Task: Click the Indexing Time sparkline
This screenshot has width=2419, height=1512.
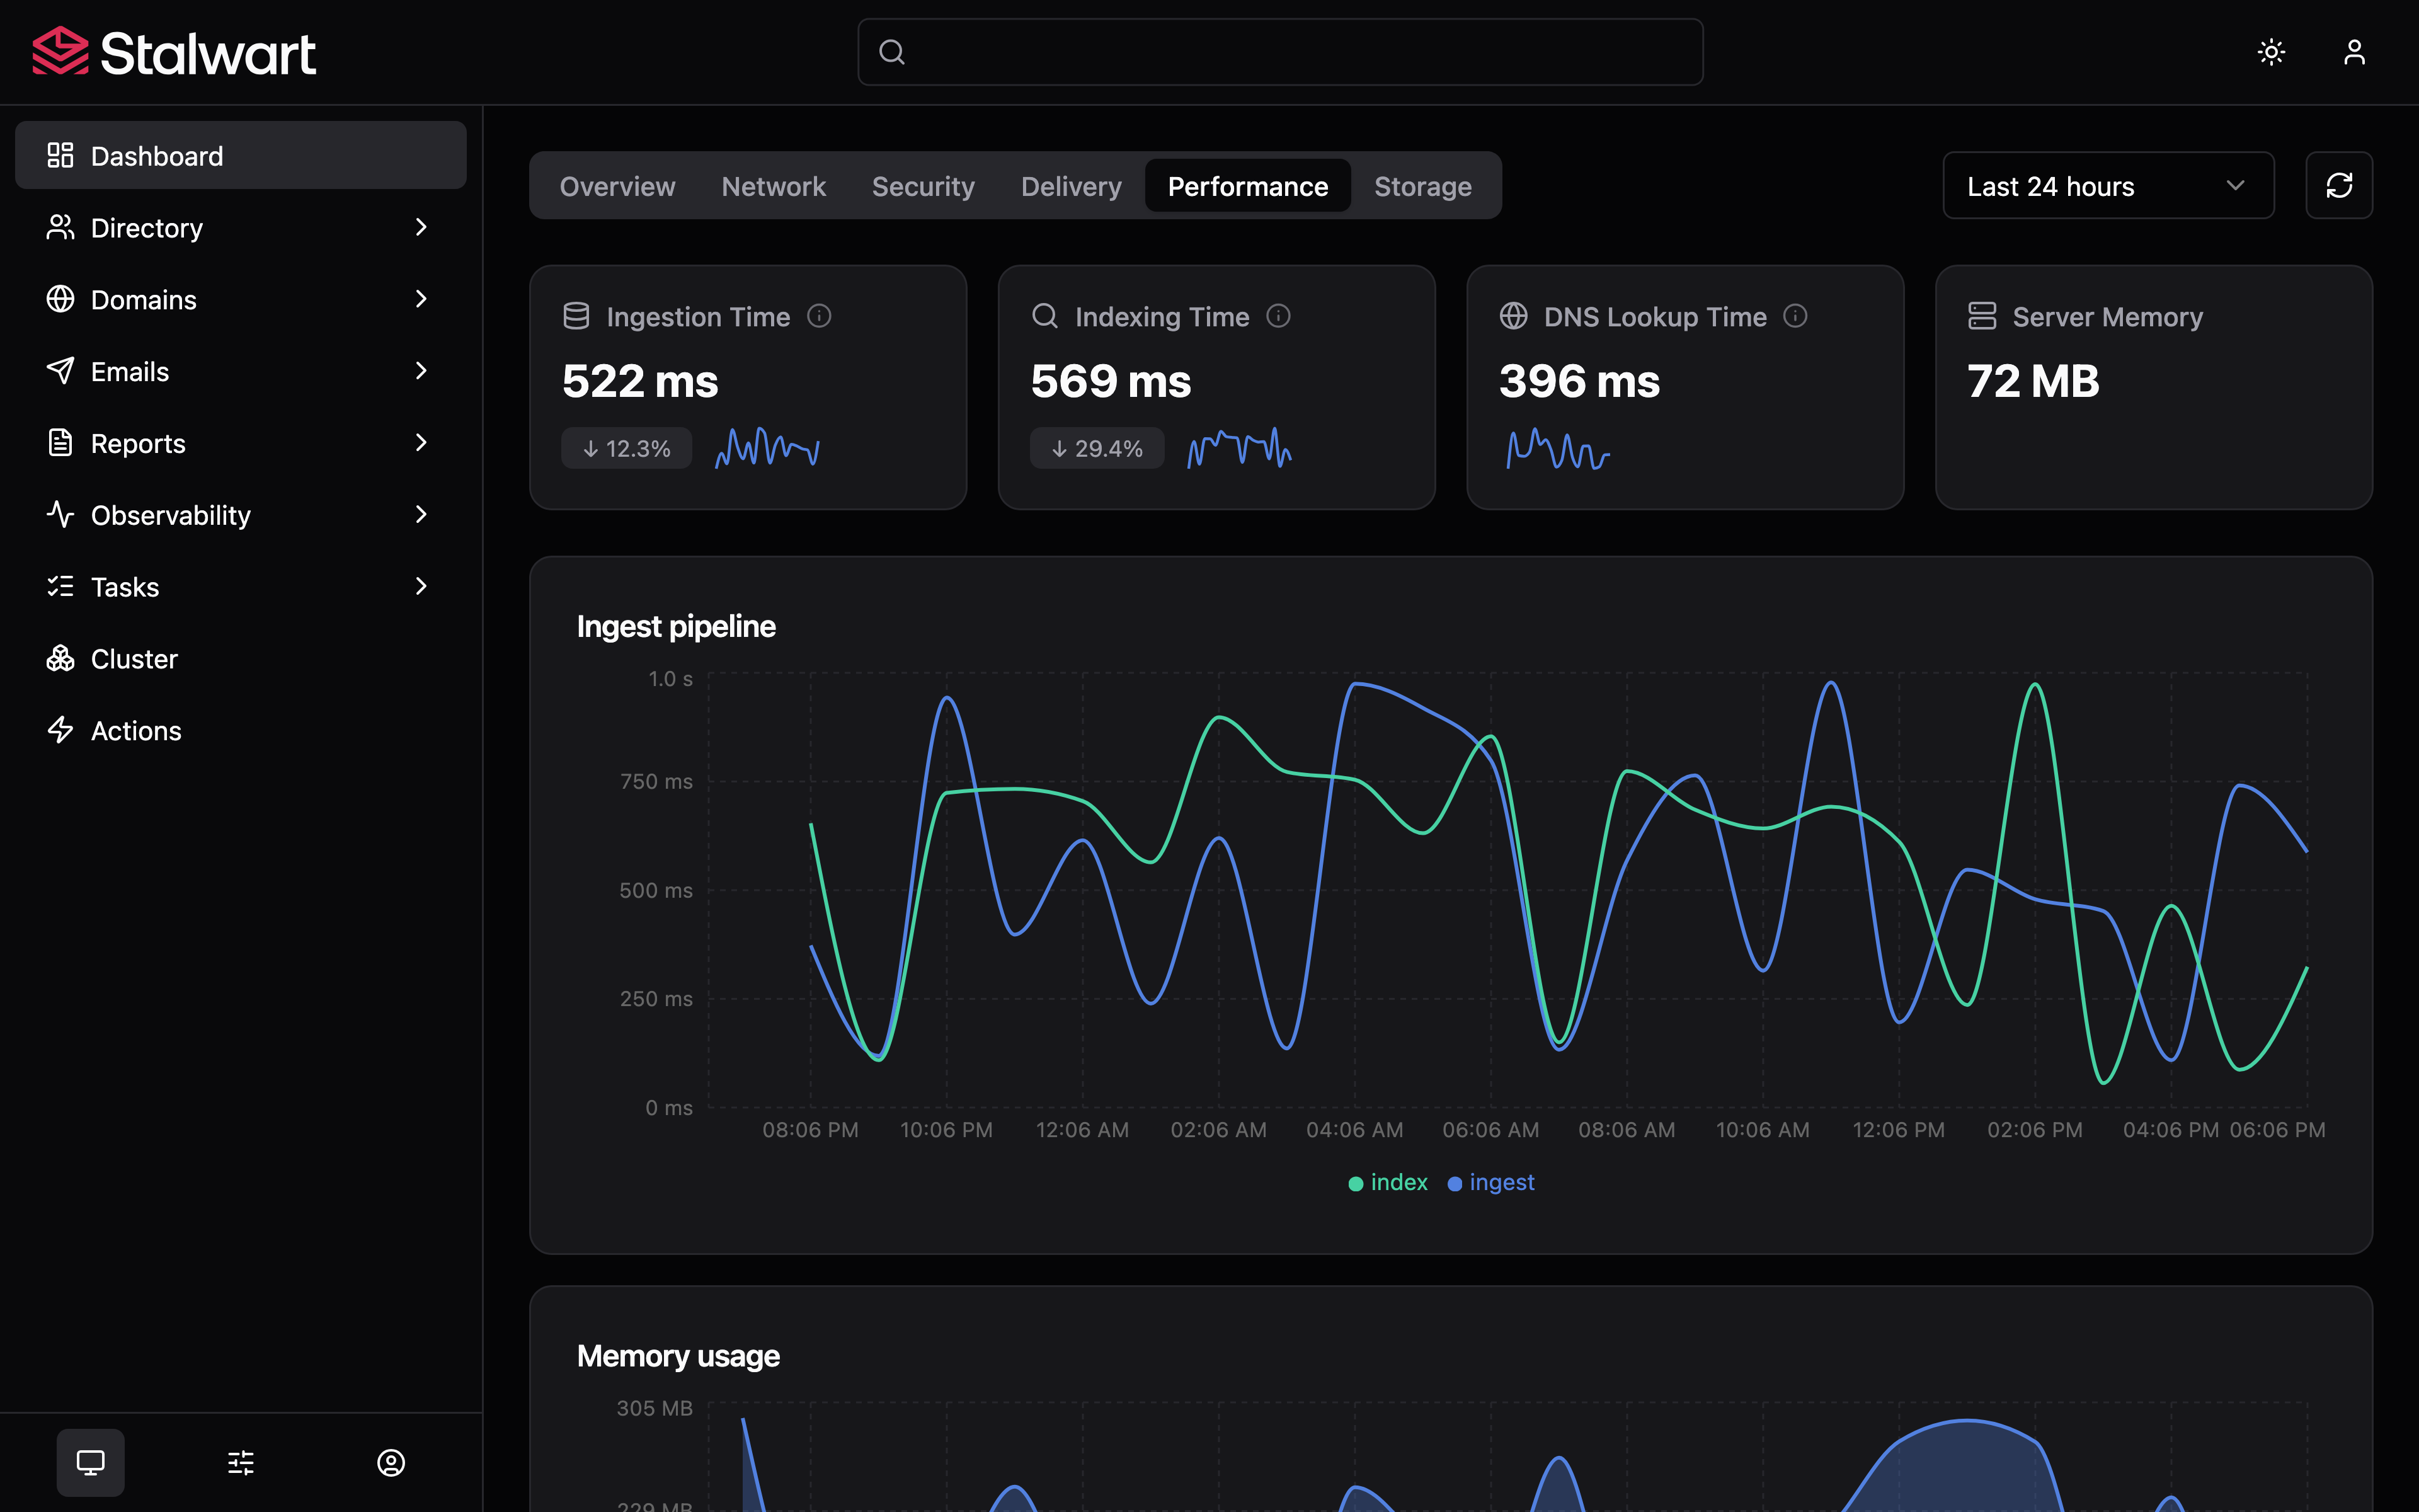Action: [x=1240, y=448]
